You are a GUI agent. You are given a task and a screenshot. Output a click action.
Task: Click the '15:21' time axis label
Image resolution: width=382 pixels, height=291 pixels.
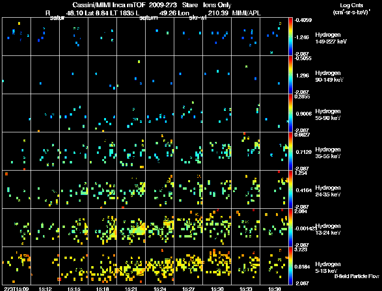(x=131, y=289)
